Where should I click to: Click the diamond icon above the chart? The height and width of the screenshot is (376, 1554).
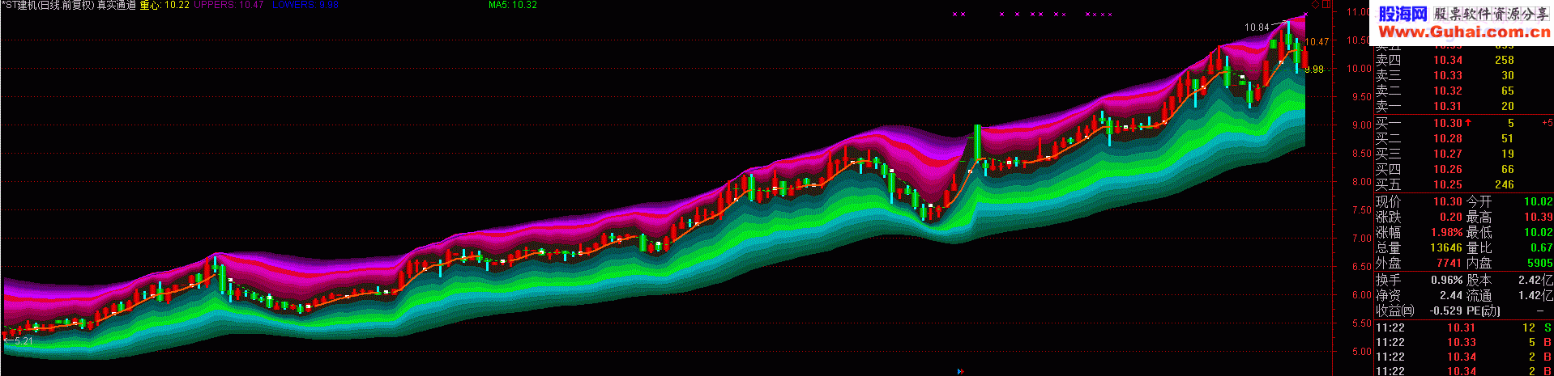coord(1314,4)
